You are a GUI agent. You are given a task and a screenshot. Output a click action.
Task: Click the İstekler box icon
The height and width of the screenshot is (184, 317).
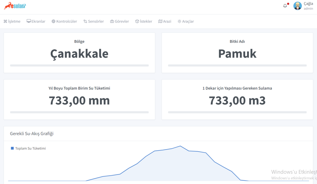[x=137, y=22]
